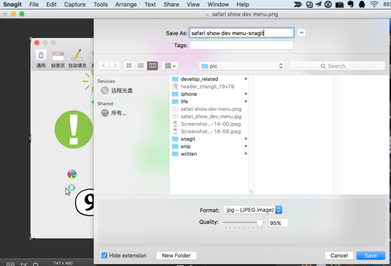391x266 pixels.
Task: Click the forward navigation arrow
Action: [x=115, y=66]
